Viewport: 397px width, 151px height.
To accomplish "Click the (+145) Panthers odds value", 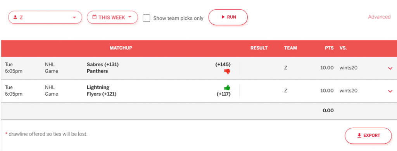I will 223,65.
